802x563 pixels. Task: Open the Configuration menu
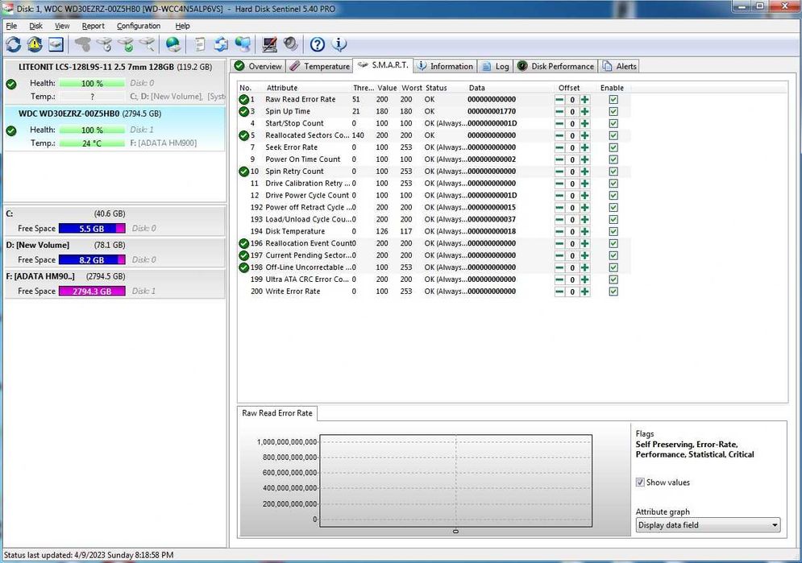click(139, 26)
